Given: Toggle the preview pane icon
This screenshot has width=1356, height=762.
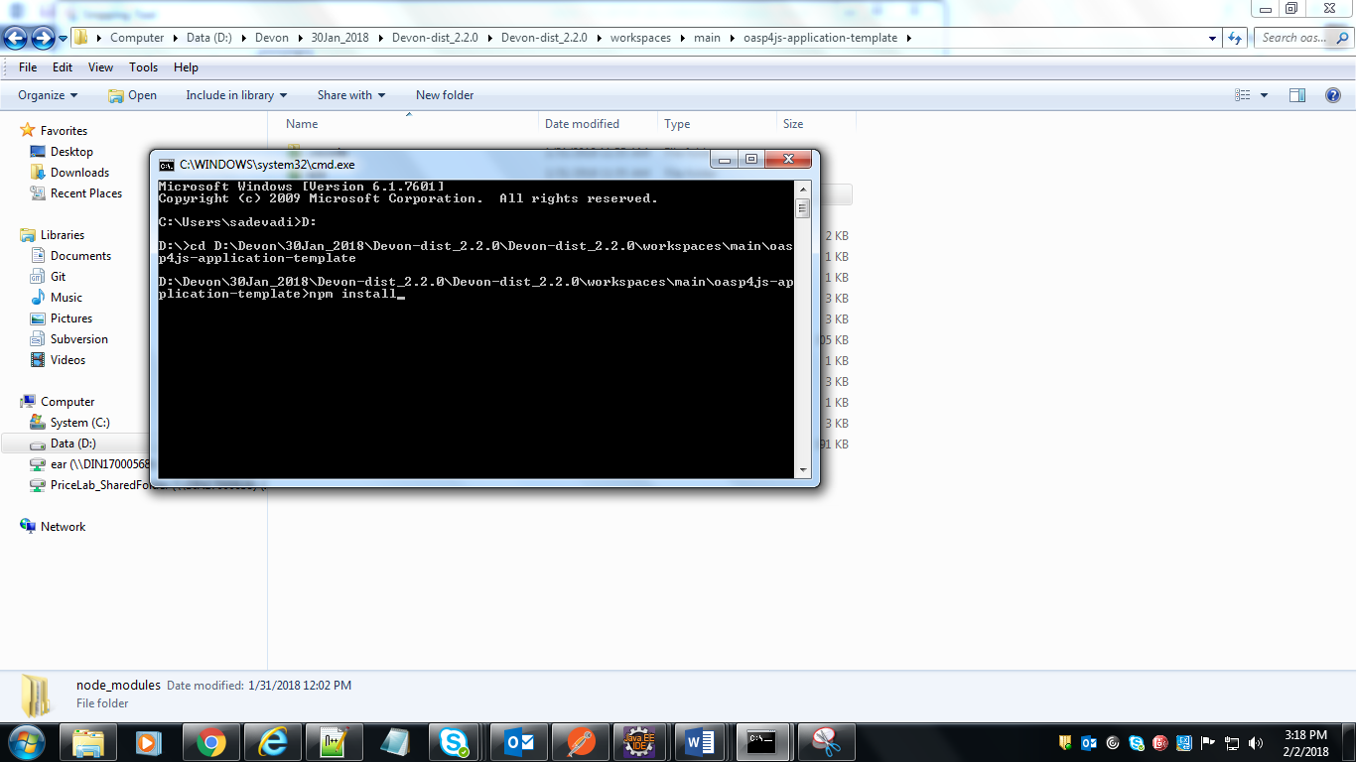Looking at the screenshot, I should (1296, 95).
